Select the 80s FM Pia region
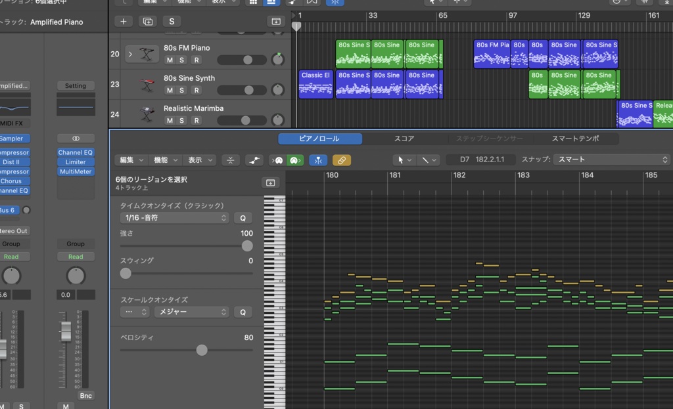The width and height of the screenshot is (673, 409). (x=492, y=54)
